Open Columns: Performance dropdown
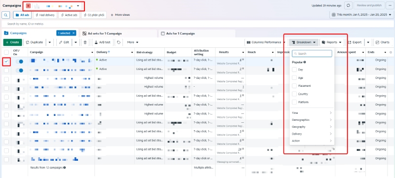The image size is (395, 178). (266, 42)
